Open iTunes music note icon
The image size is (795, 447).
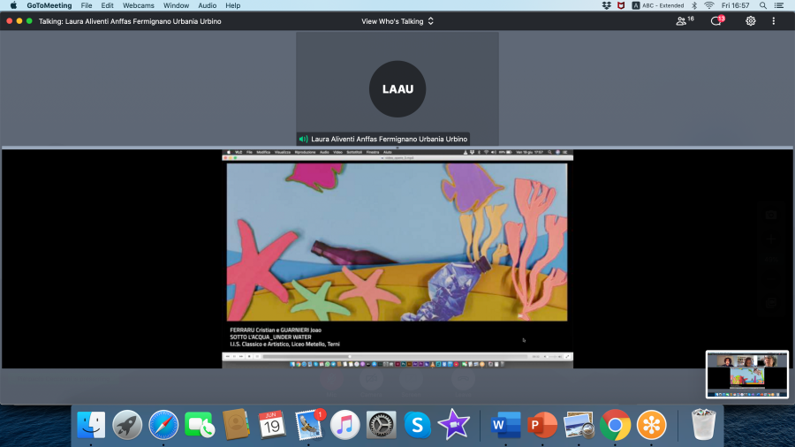pos(344,425)
